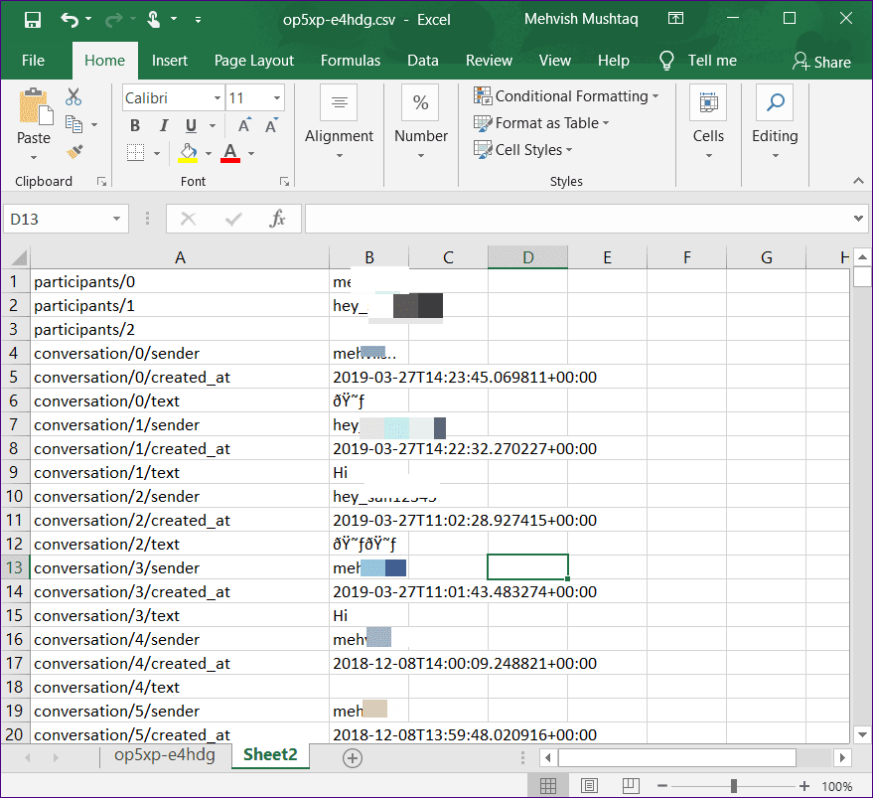This screenshot has width=873, height=798.
Task: Click inside the formula bar input
Action: click(x=578, y=219)
